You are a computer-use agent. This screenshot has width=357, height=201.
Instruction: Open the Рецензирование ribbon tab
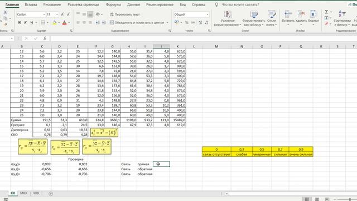[160, 4]
